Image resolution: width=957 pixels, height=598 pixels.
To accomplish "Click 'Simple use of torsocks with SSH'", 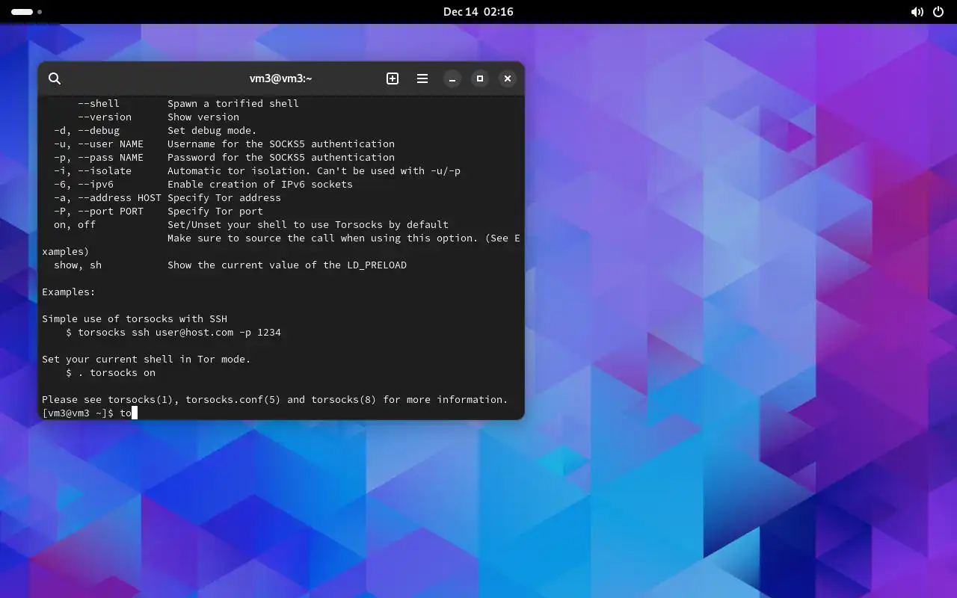I will click(135, 318).
